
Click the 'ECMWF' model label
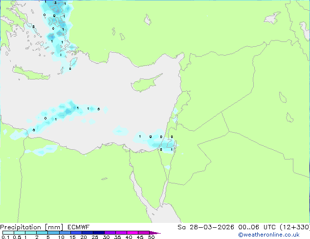click(x=79, y=227)
